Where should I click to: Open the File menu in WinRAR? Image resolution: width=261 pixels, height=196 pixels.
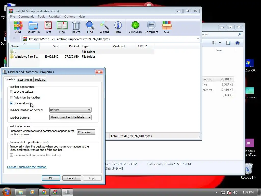[12, 17]
